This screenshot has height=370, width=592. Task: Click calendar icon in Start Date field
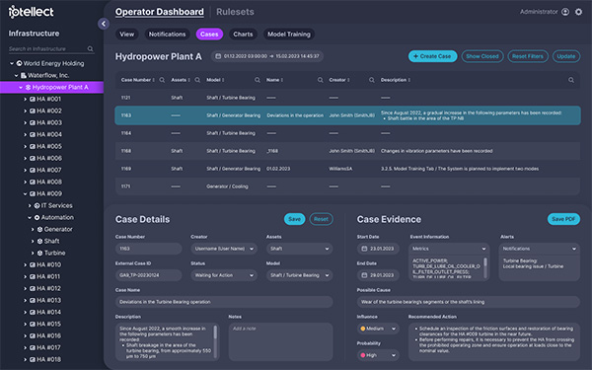click(x=364, y=249)
